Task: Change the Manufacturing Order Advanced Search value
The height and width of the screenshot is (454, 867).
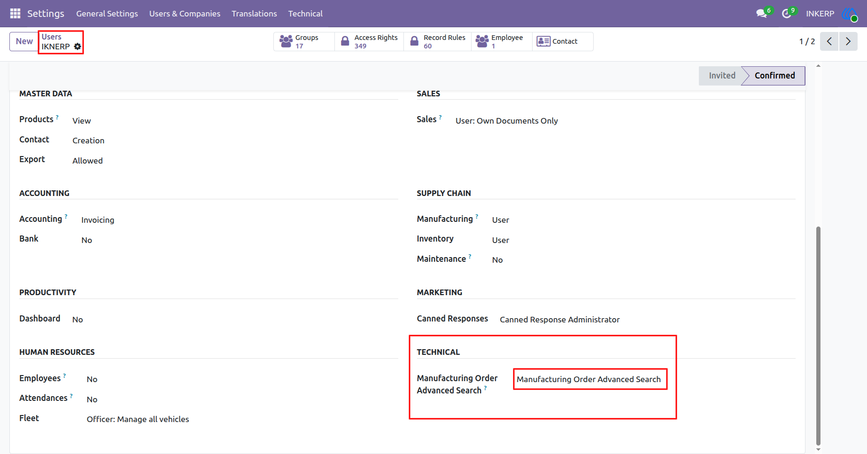Action: [x=588, y=379]
